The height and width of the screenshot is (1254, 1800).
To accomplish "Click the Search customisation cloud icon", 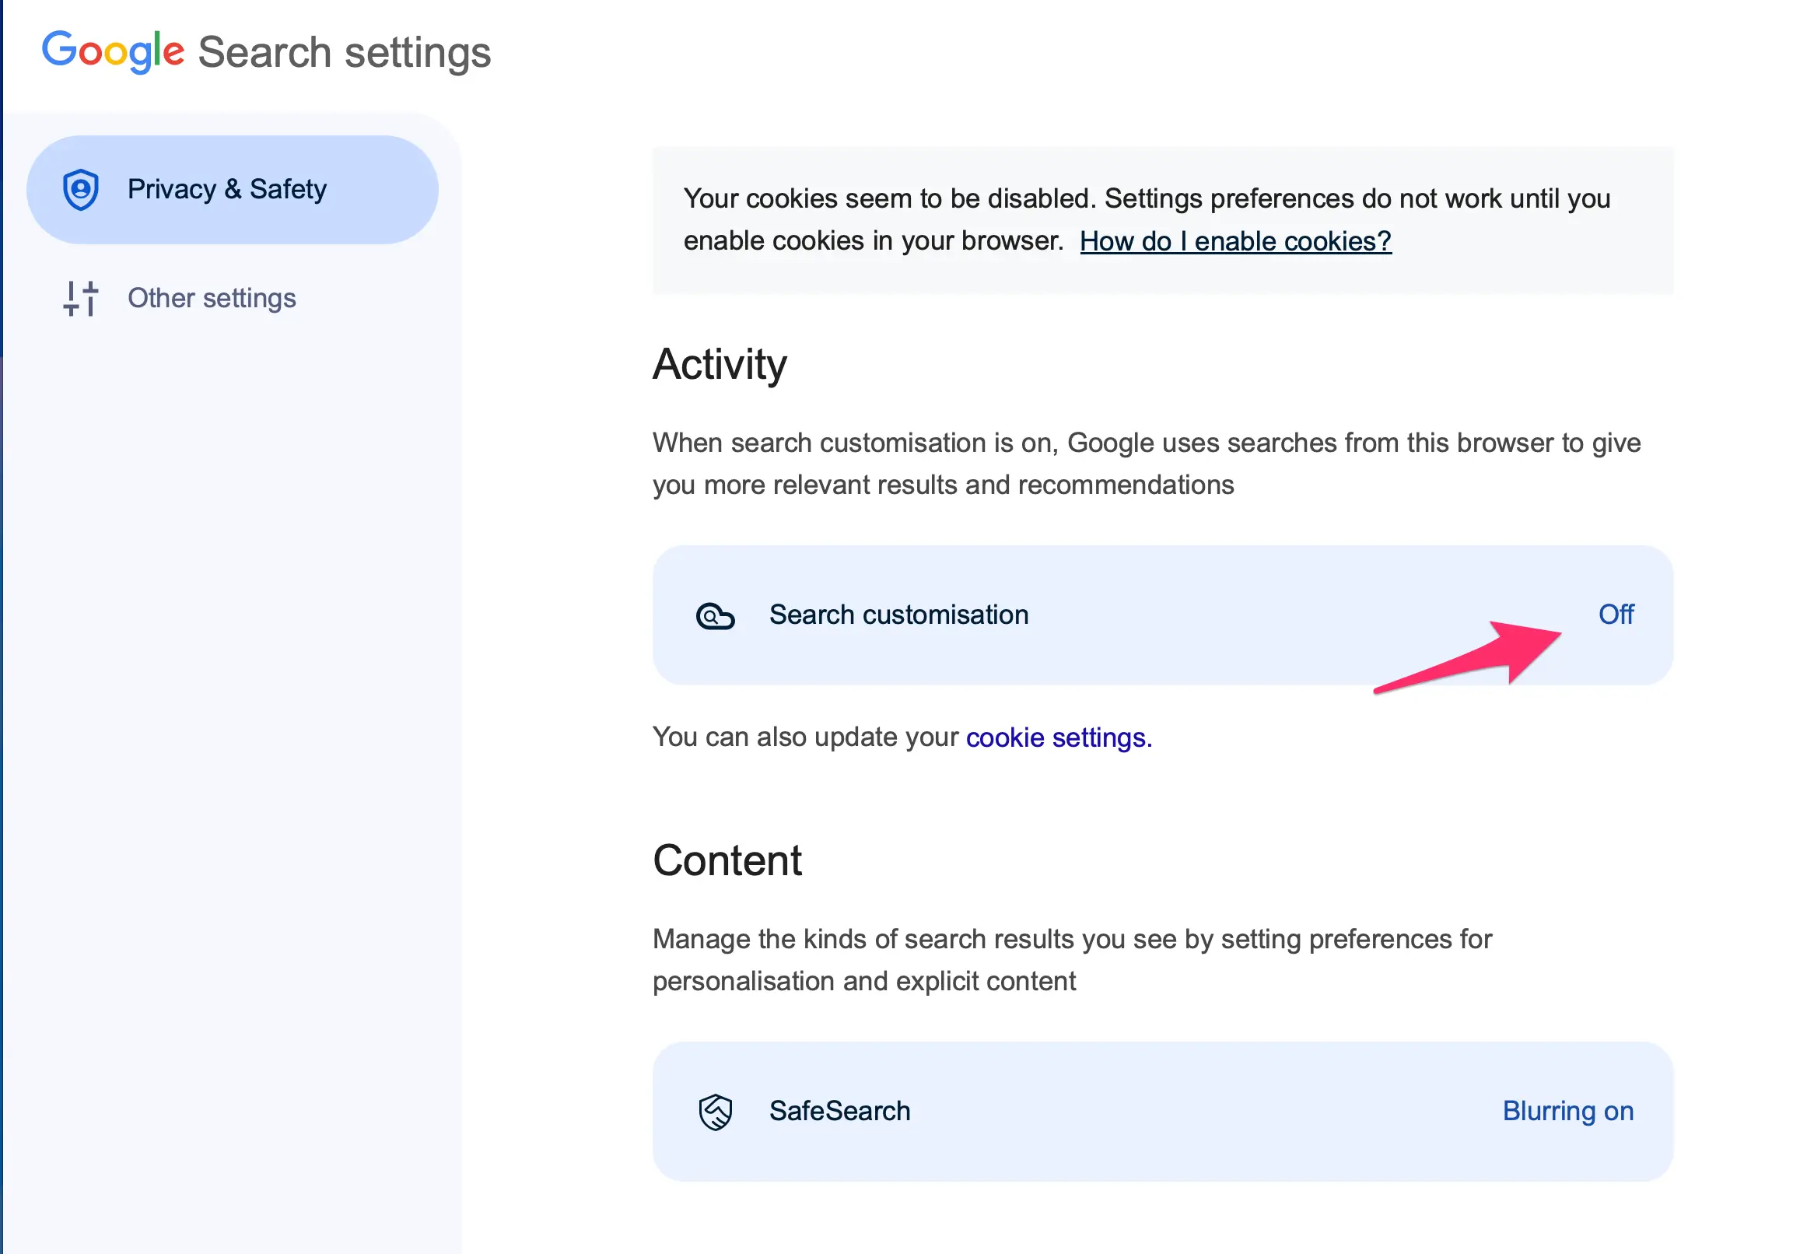I will (x=714, y=615).
